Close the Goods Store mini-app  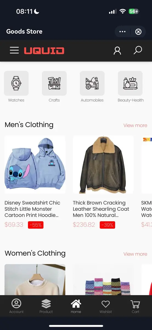pyautogui.click(x=139, y=32)
